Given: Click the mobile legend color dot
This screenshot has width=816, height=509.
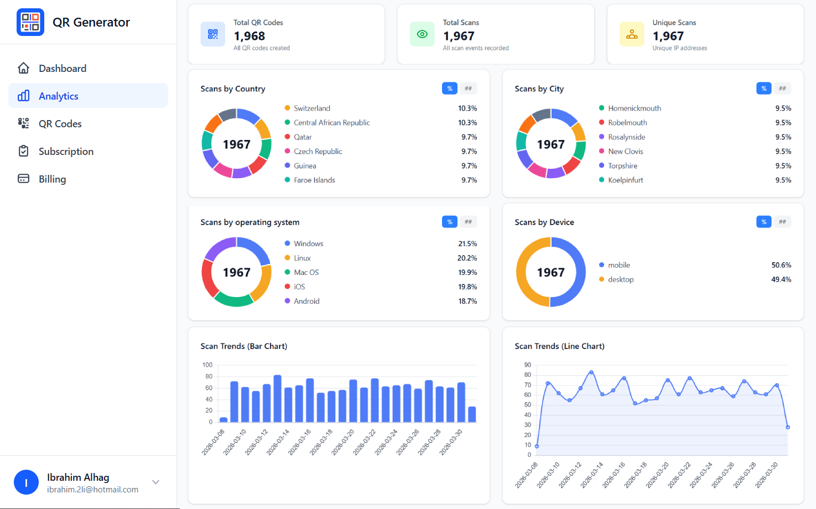Looking at the screenshot, I should (x=601, y=265).
